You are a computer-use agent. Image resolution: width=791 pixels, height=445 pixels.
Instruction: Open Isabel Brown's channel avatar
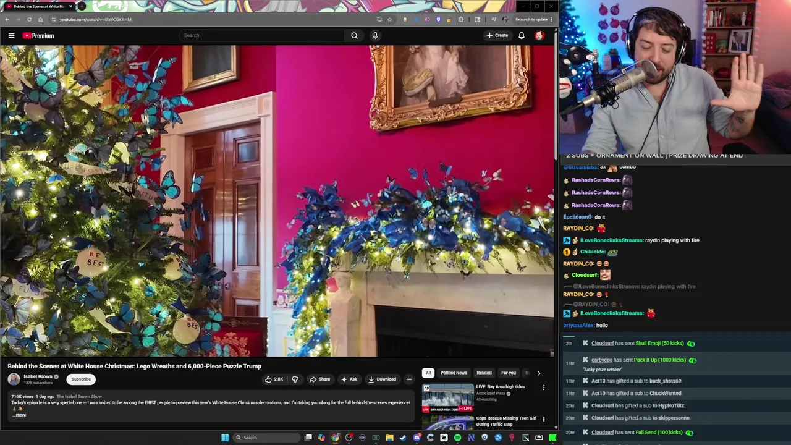tap(14, 379)
